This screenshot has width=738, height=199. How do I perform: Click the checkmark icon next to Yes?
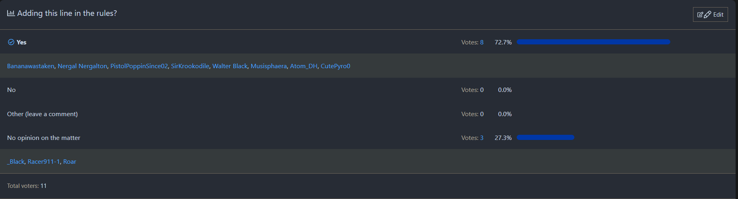[11, 42]
